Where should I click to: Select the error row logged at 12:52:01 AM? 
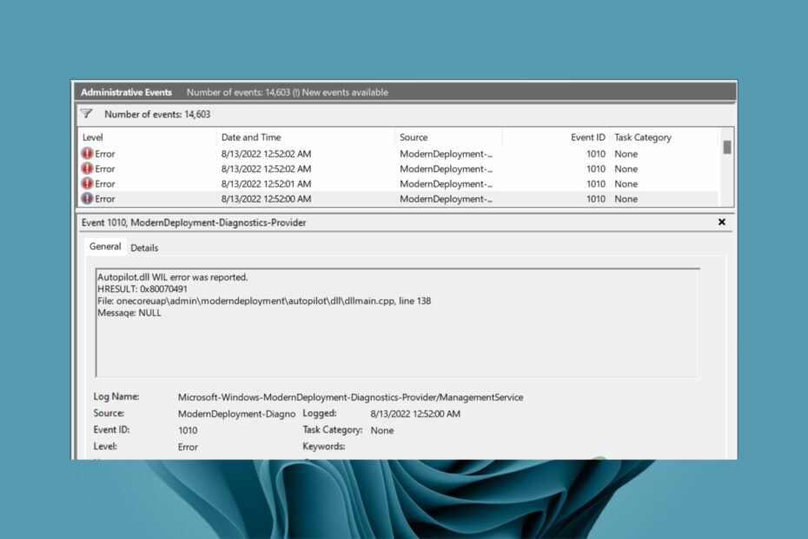coord(398,183)
